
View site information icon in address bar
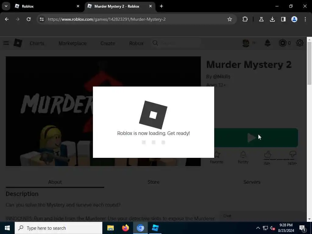pos(41,19)
